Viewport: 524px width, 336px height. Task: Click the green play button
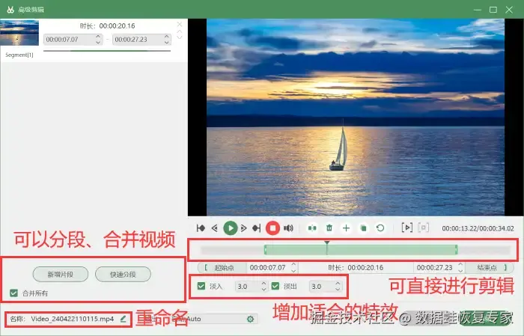tap(231, 228)
